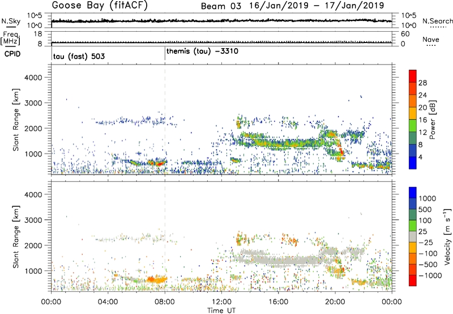Click the red high-power echo near 07:30 UT
This screenshot has height=314, width=453.
[x=159, y=164]
